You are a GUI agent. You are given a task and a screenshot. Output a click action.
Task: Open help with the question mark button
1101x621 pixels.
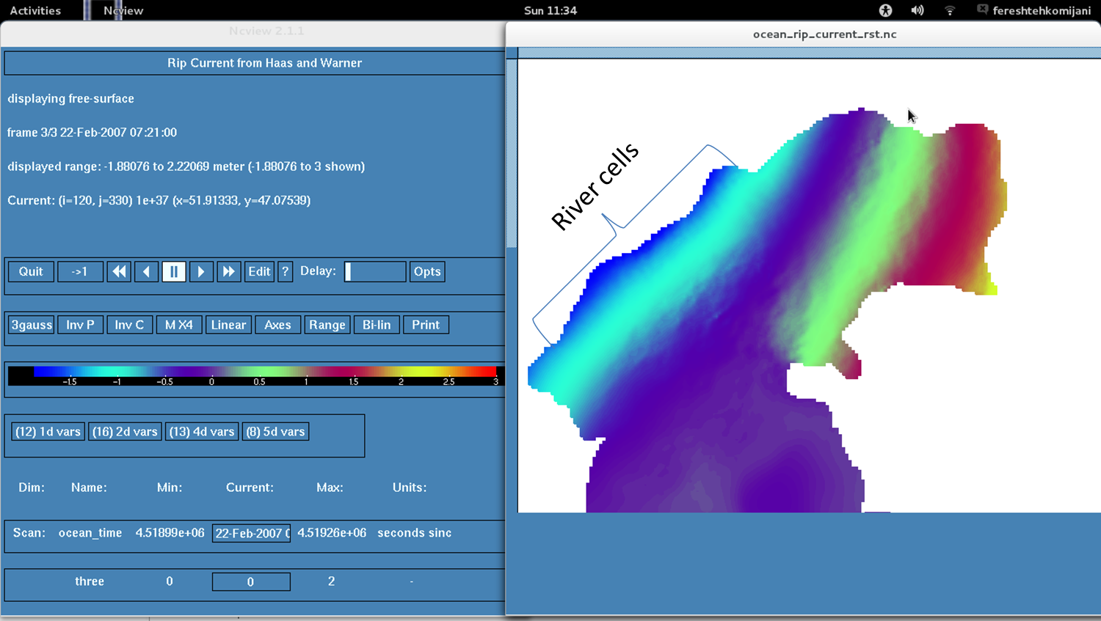click(x=286, y=271)
